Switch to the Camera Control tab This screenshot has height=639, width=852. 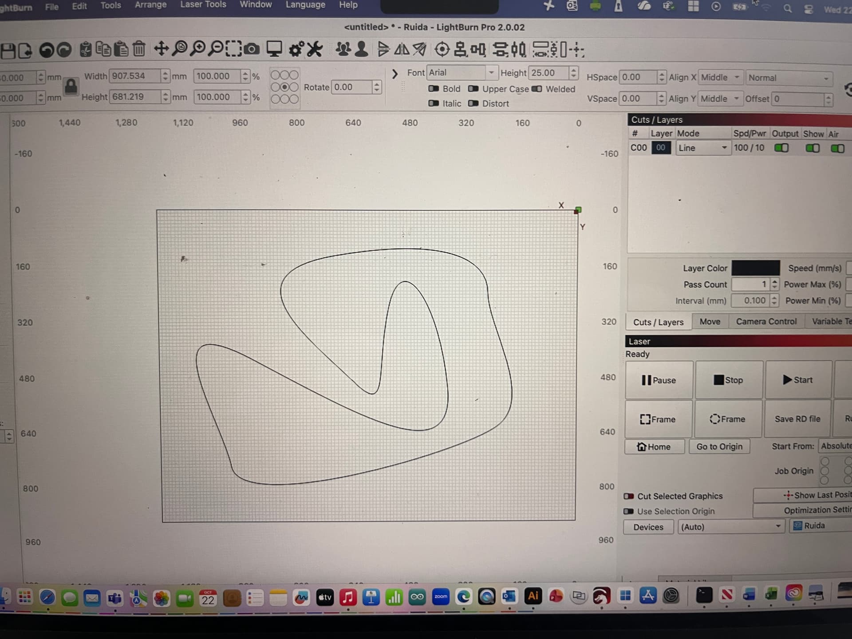pos(766,321)
